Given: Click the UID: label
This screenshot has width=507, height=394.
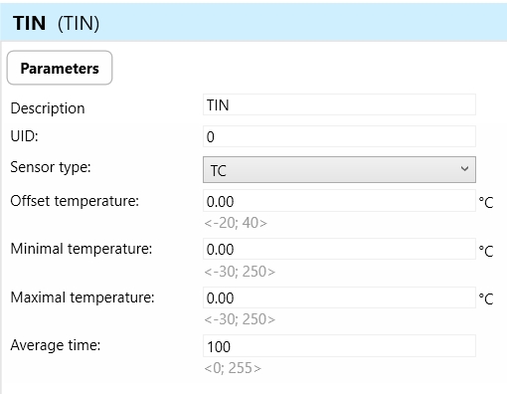Looking at the screenshot, I should 25,136.
